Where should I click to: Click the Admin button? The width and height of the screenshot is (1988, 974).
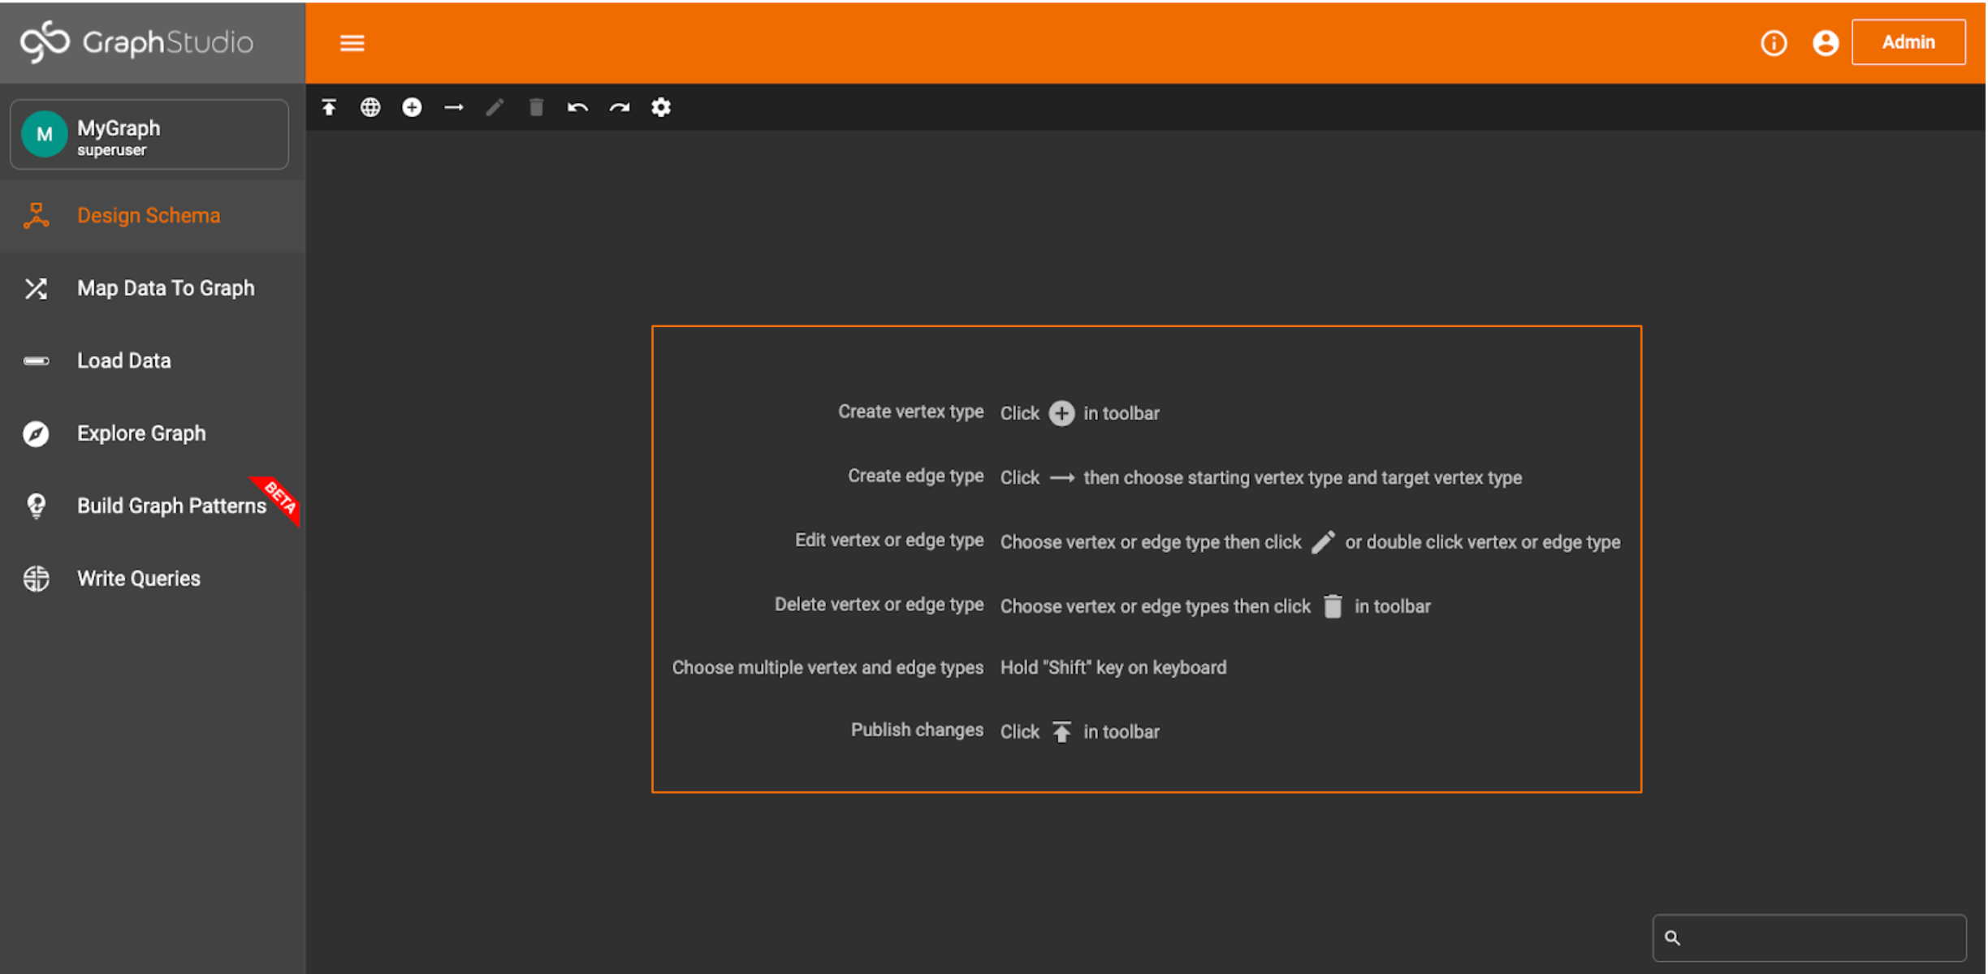coord(1908,42)
